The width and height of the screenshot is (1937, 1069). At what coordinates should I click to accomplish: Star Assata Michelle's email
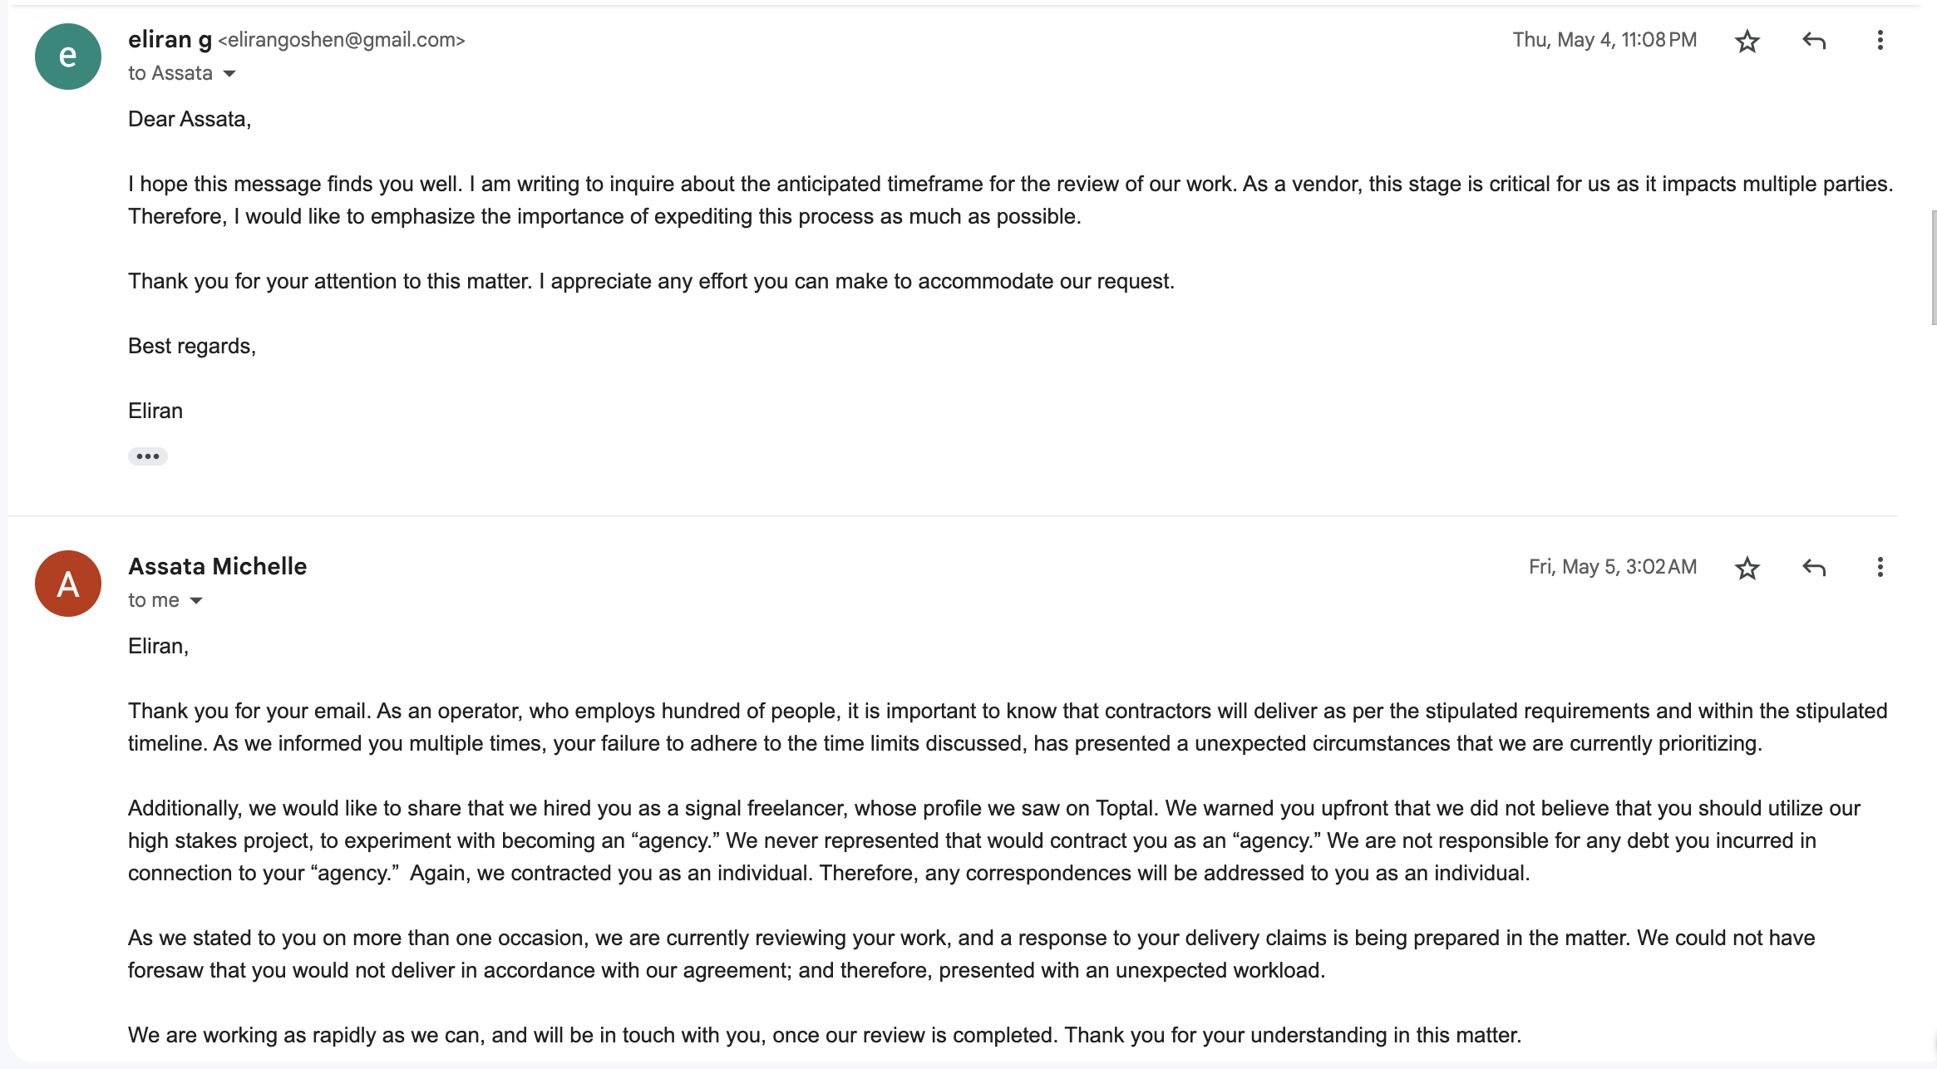[1747, 568]
